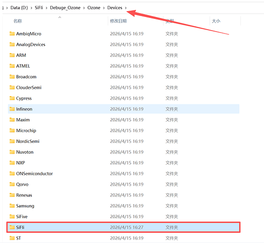Select the ST folder icon

tap(12, 238)
